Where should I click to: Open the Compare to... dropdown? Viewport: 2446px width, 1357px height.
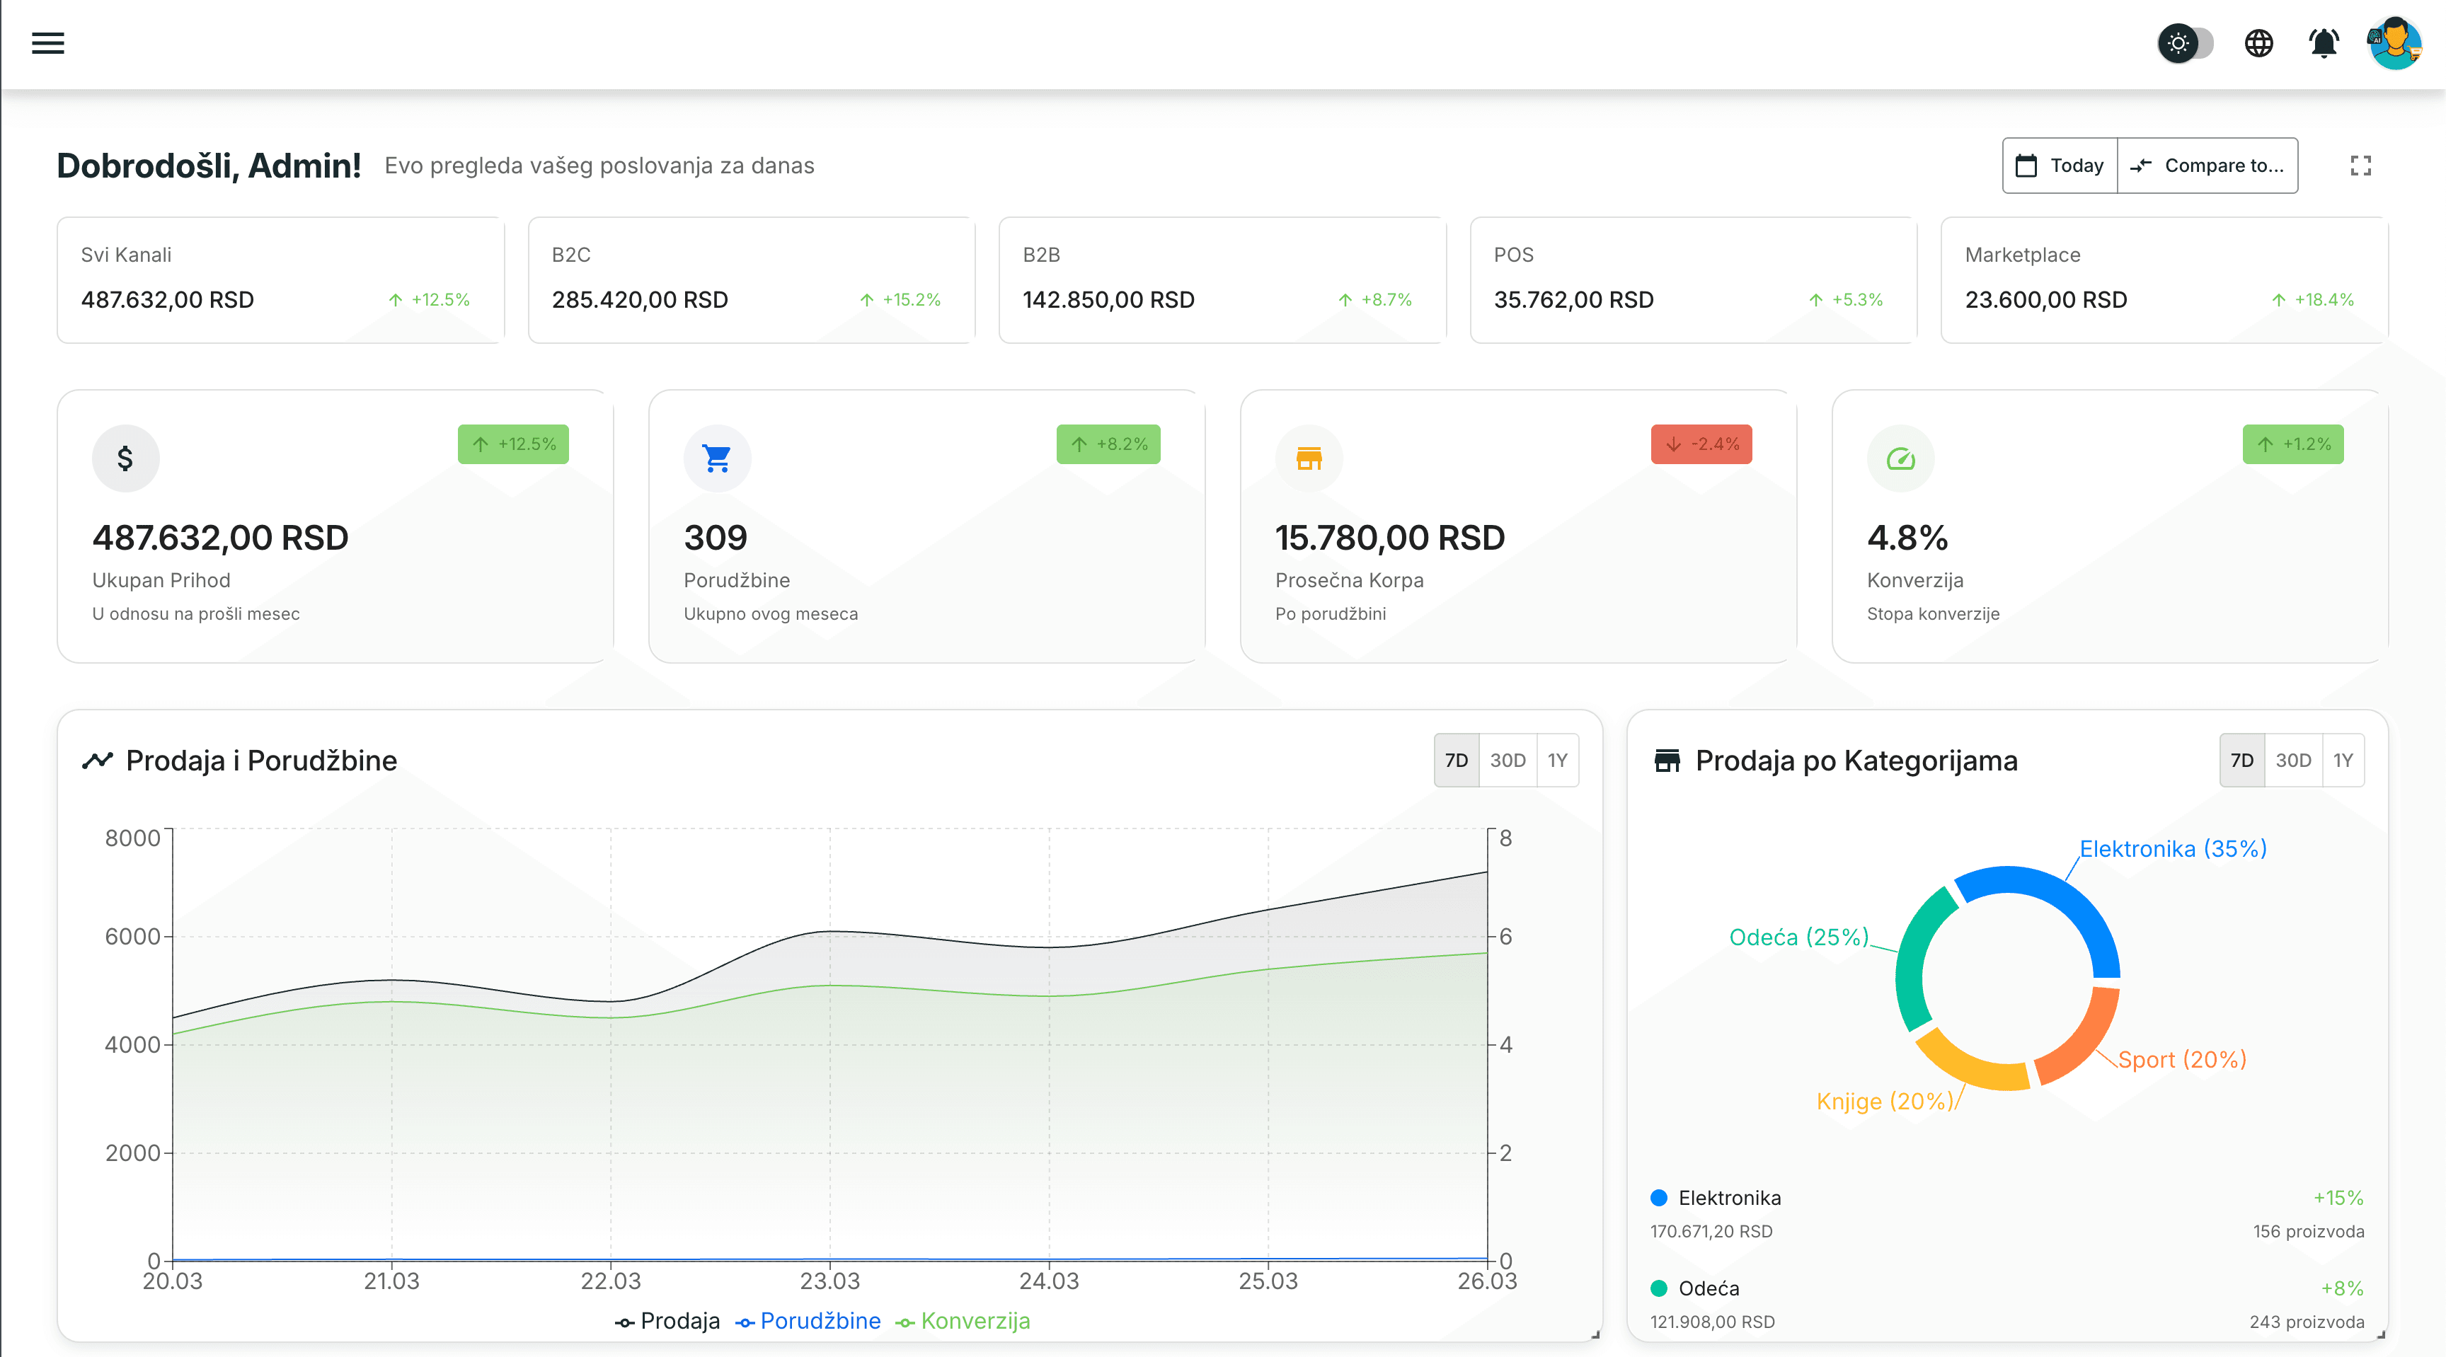pyautogui.click(x=2207, y=166)
